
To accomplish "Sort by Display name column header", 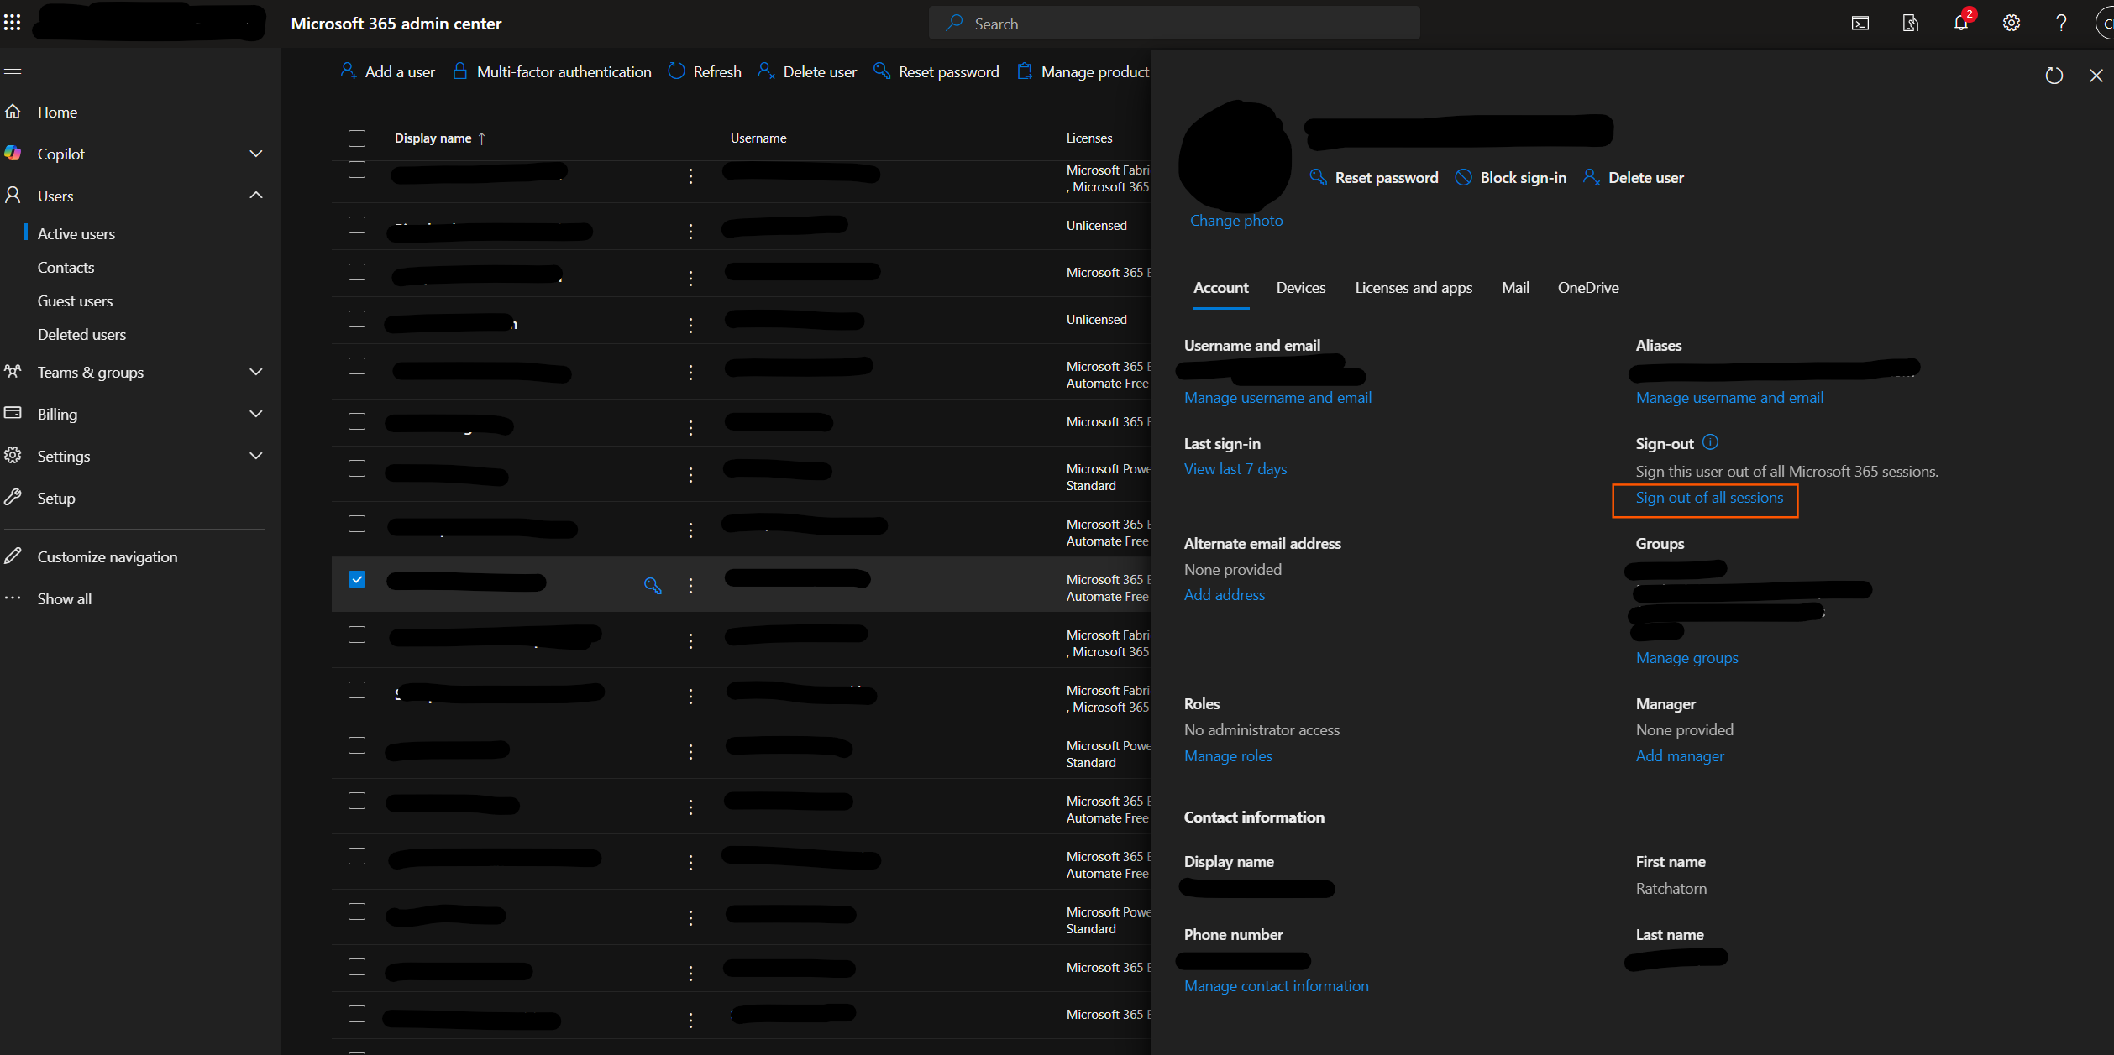I will [440, 138].
